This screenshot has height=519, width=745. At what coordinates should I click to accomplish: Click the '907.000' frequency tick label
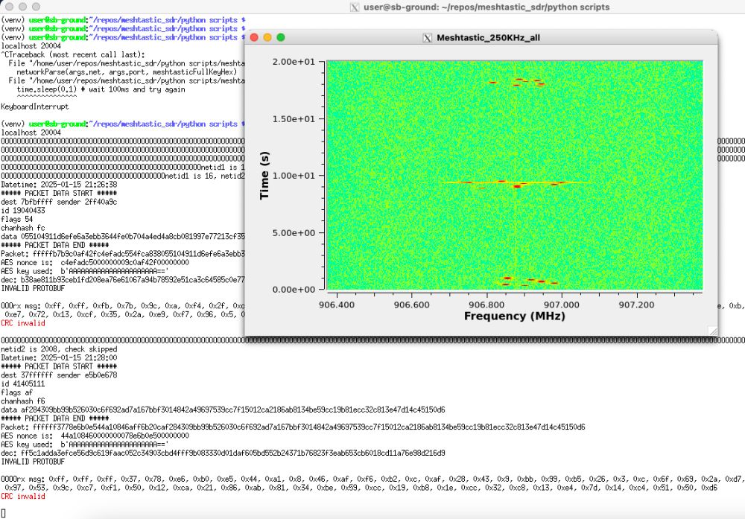562,305
